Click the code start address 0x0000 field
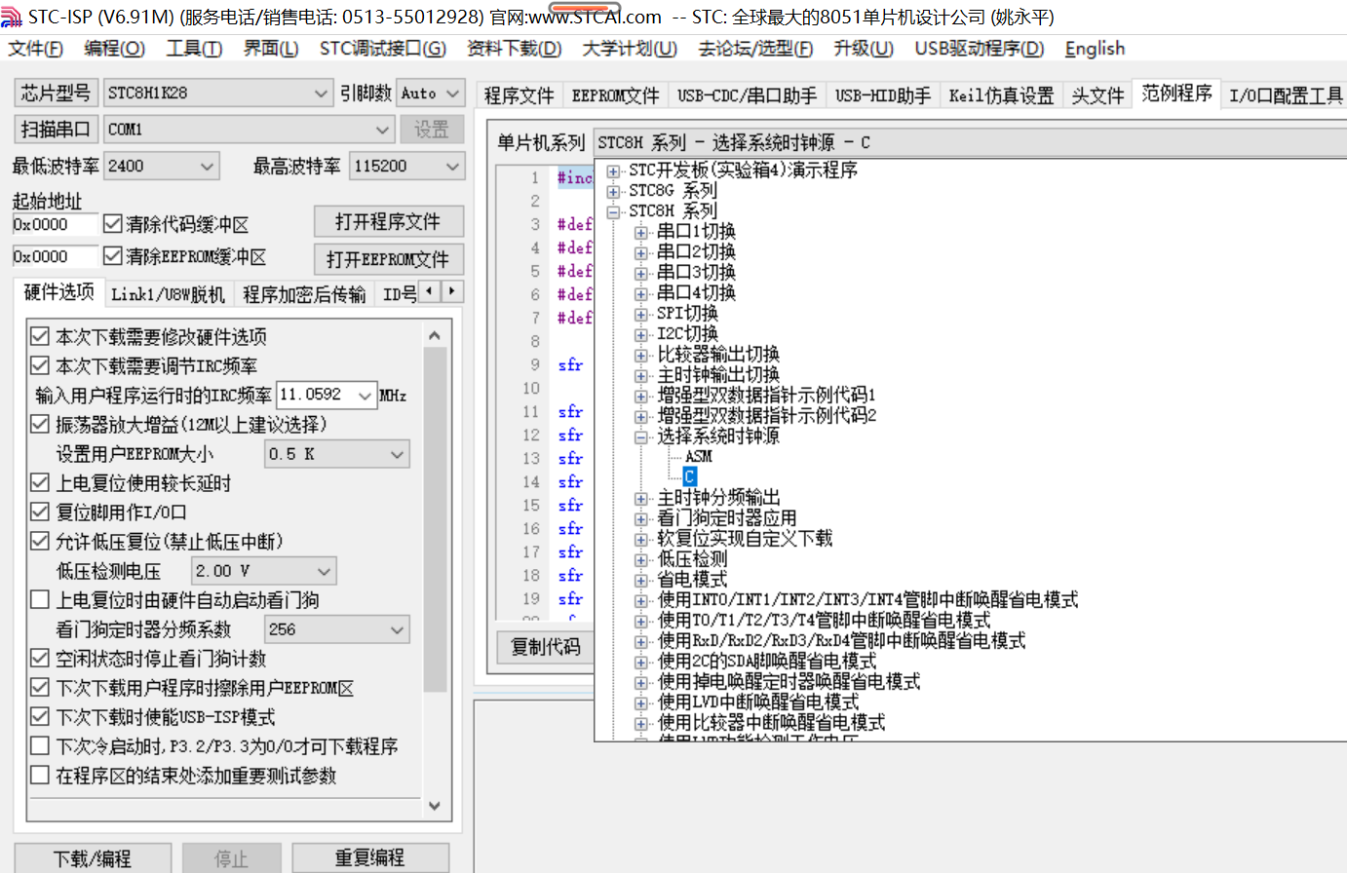 (56, 224)
